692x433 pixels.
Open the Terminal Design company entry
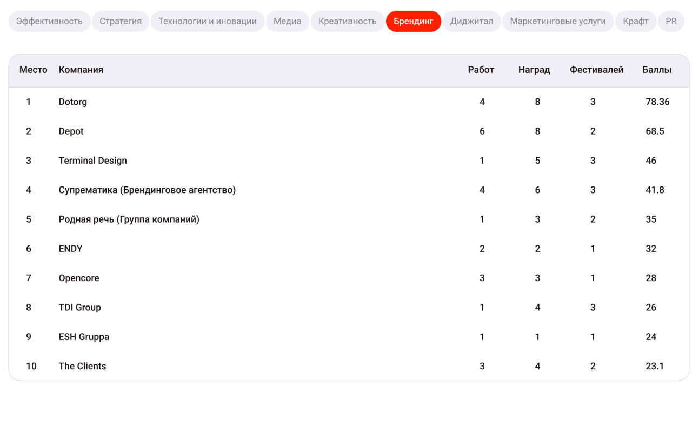point(93,161)
